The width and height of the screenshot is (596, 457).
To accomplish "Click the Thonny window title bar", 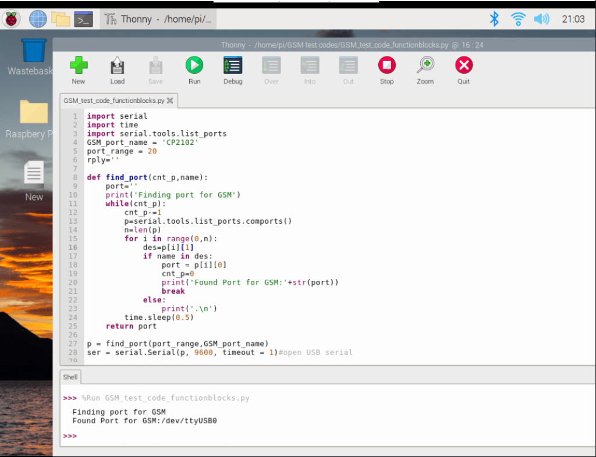I will point(324,45).
